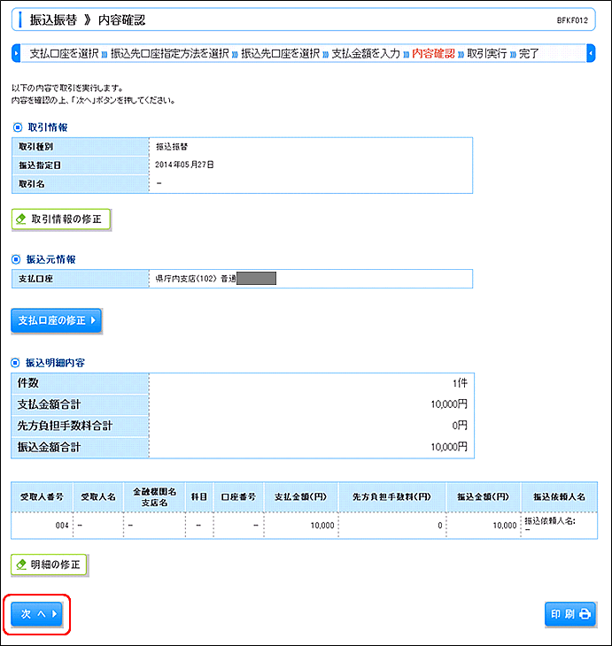Go to the 支払口座を選択 step
Image resolution: width=612 pixels, height=646 pixels.
pyautogui.click(x=64, y=53)
